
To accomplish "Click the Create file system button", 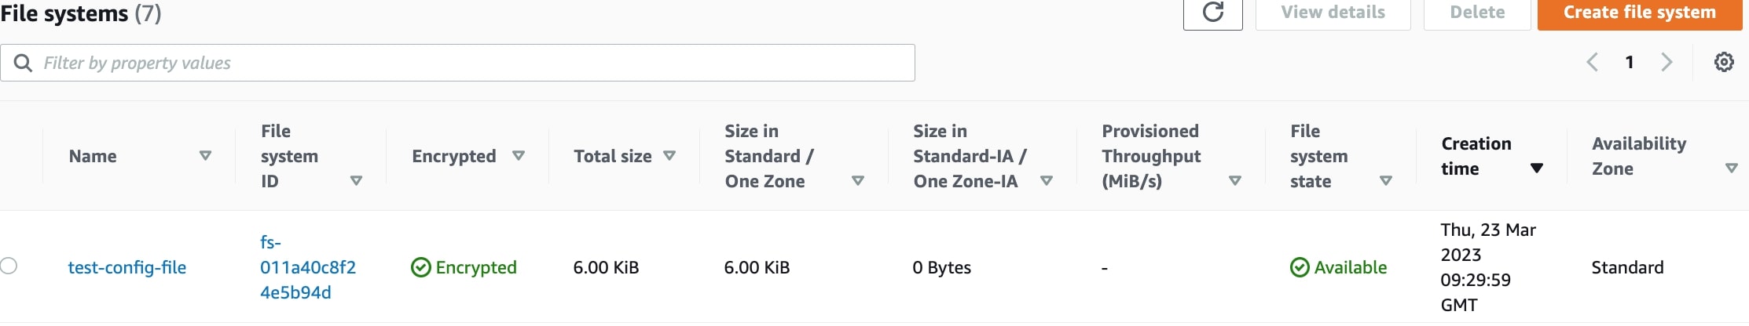I will (1639, 13).
